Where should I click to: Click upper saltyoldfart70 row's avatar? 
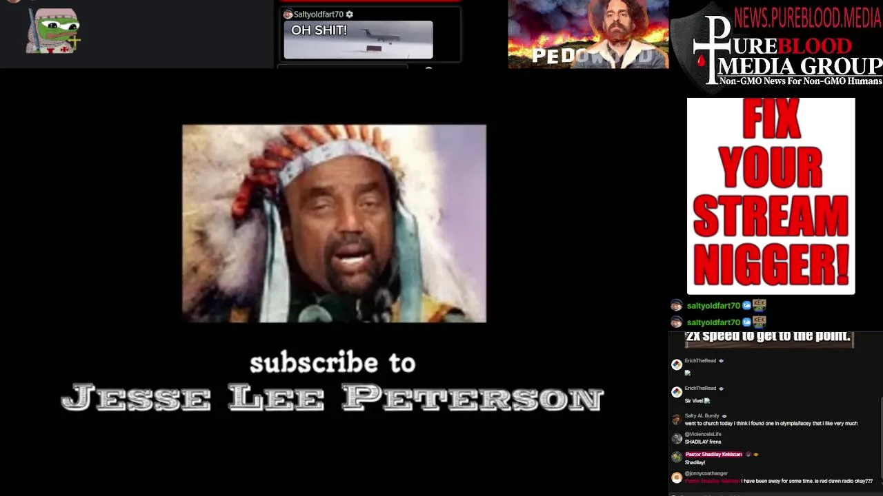677,305
